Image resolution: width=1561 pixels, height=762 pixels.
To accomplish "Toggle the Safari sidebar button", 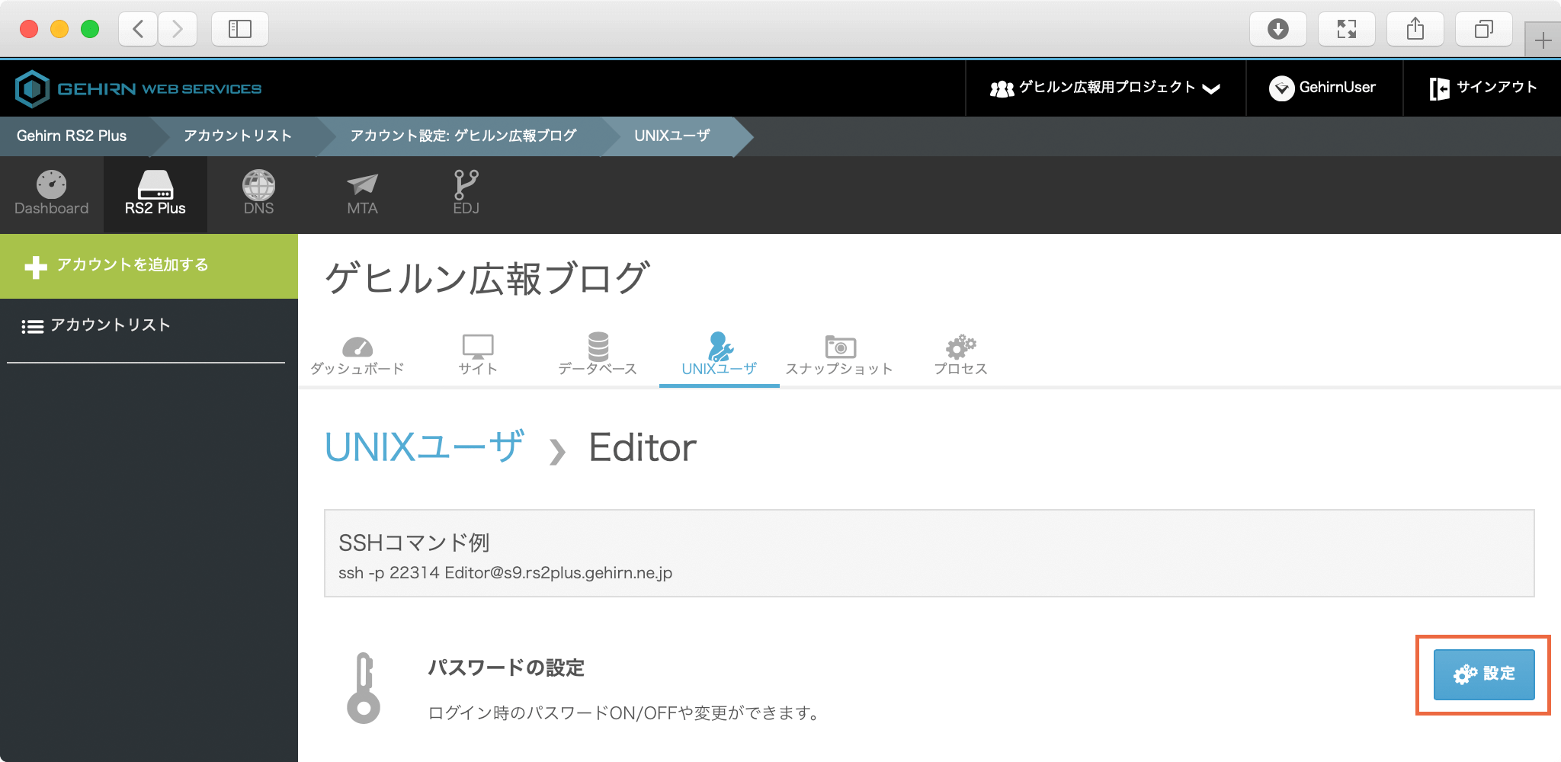I will (x=239, y=29).
